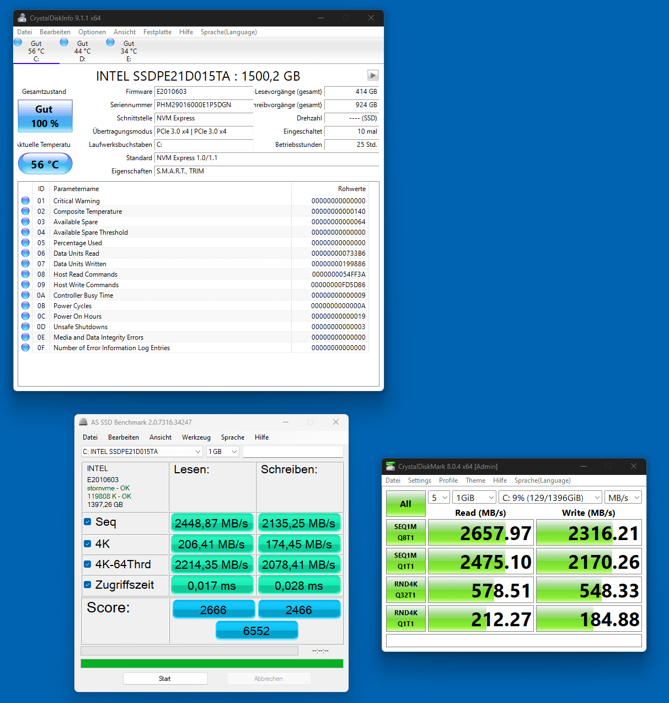Click the status dot for Data Units Written
The height and width of the screenshot is (703, 669).
point(25,263)
